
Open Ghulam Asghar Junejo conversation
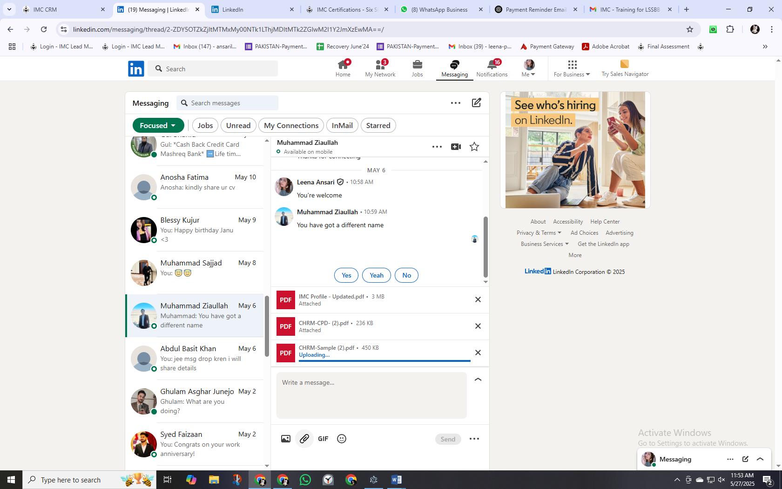click(x=195, y=401)
